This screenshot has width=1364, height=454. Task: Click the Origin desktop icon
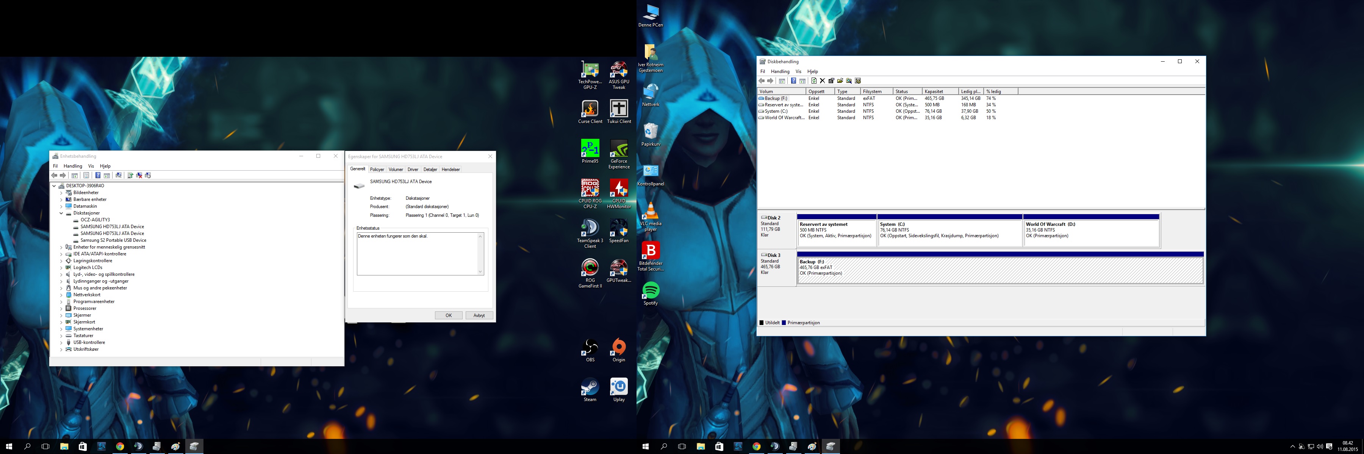point(619,350)
